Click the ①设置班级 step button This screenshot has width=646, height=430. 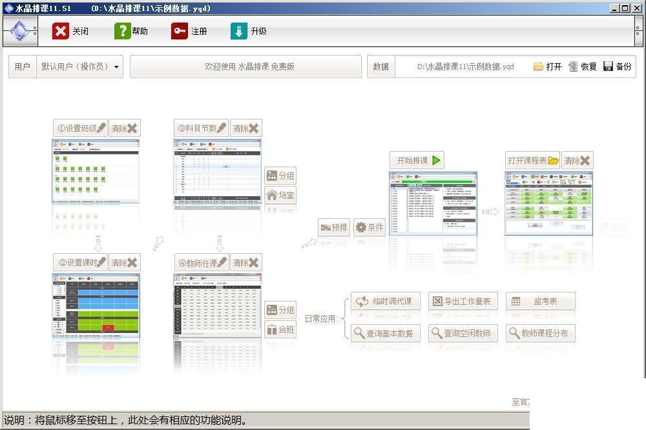tap(80, 128)
